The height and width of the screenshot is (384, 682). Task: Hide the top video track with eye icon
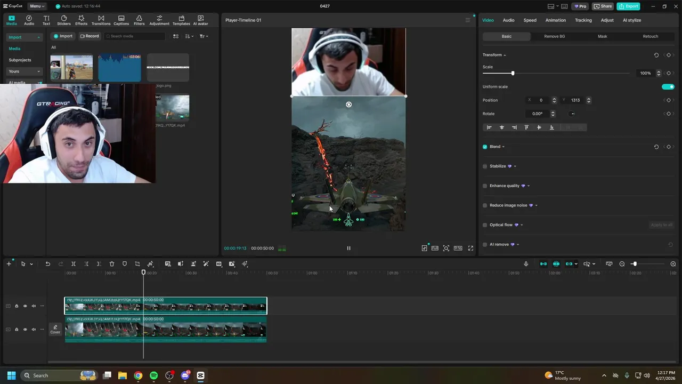pyautogui.click(x=25, y=306)
